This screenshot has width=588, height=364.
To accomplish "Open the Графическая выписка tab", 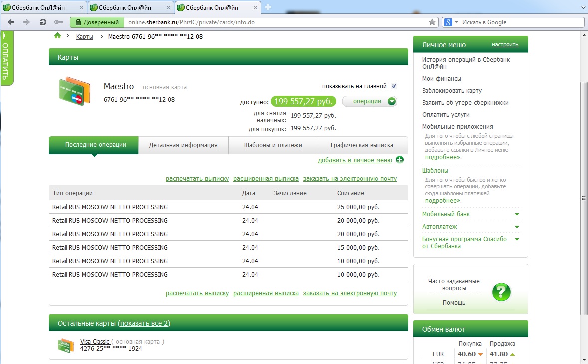I will click(362, 145).
